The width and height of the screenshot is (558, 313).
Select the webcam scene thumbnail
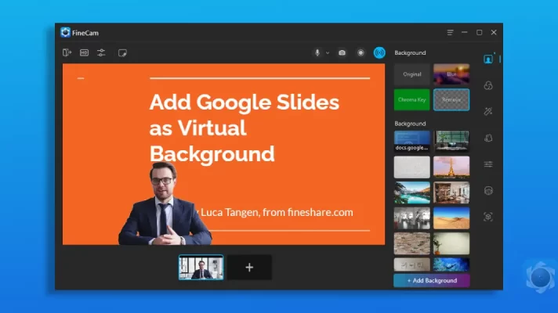pyautogui.click(x=201, y=267)
